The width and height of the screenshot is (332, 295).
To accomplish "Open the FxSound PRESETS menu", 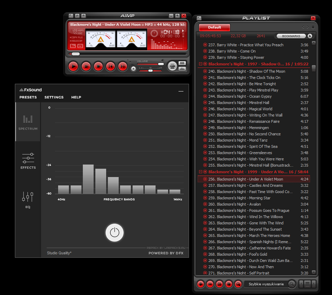I will (x=28, y=97).
